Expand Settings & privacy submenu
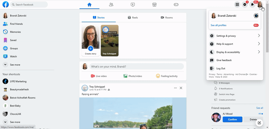Screen dimensions: 269x129 pos(235,36)
